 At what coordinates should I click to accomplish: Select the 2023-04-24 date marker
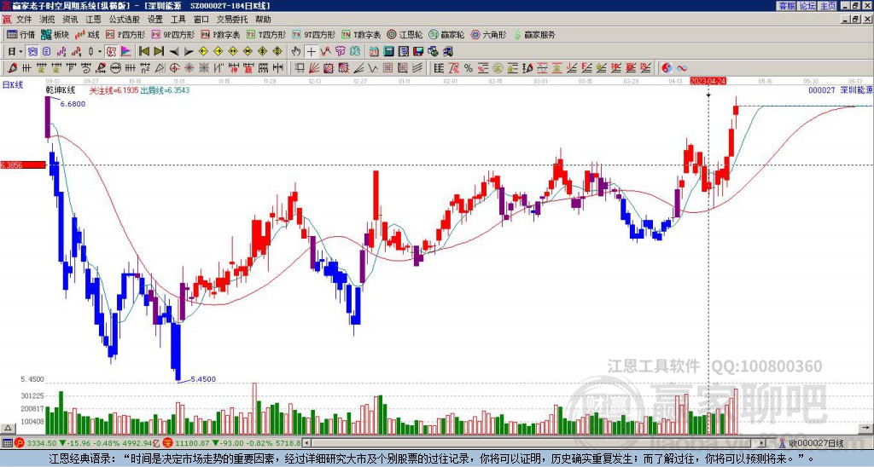tap(708, 81)
